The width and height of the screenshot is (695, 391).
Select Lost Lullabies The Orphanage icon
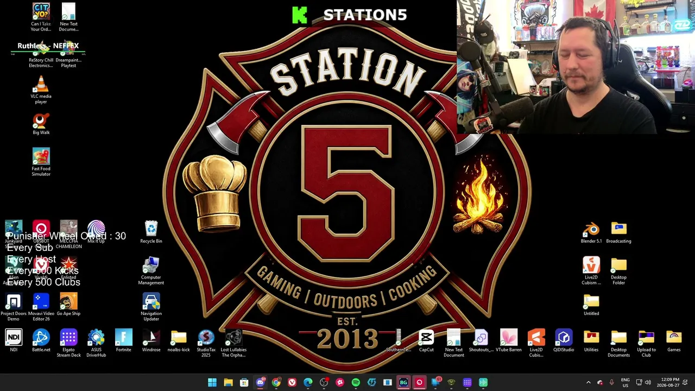coord(233,343)
